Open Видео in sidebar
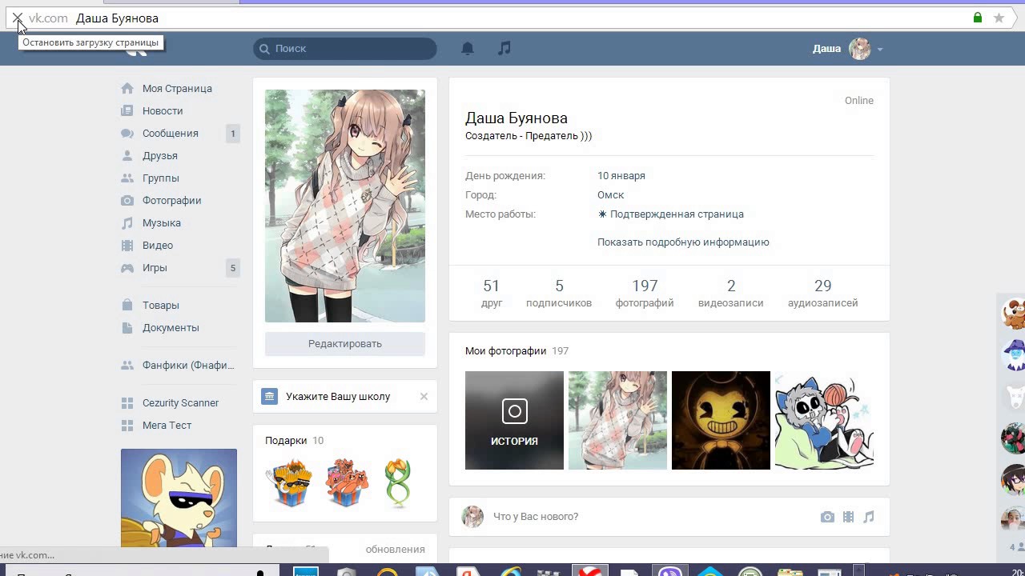The height and width of the screenshot is (576, 1025). coord(158,245)
